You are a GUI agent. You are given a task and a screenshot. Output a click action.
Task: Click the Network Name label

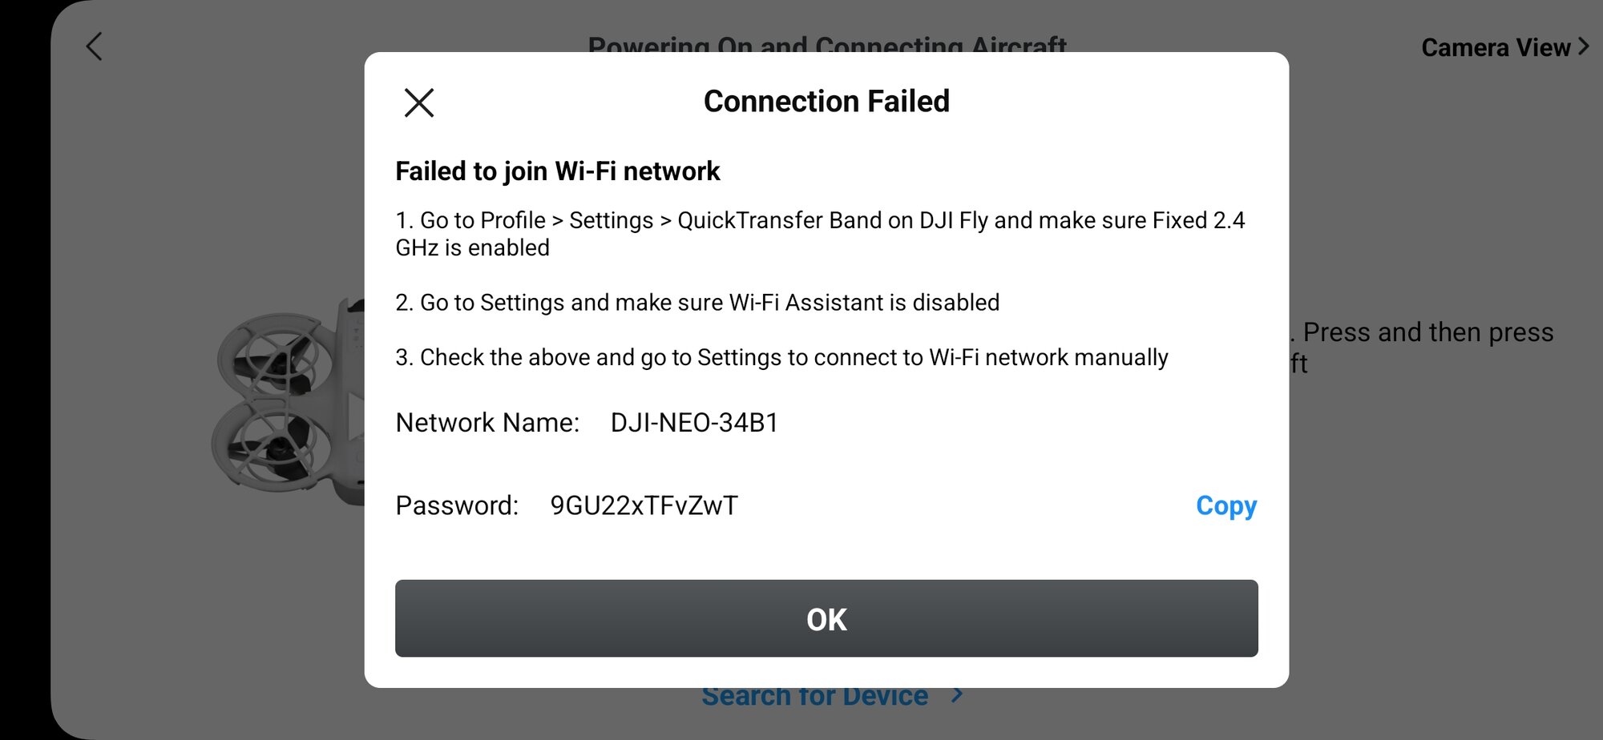tap(487, 423)
